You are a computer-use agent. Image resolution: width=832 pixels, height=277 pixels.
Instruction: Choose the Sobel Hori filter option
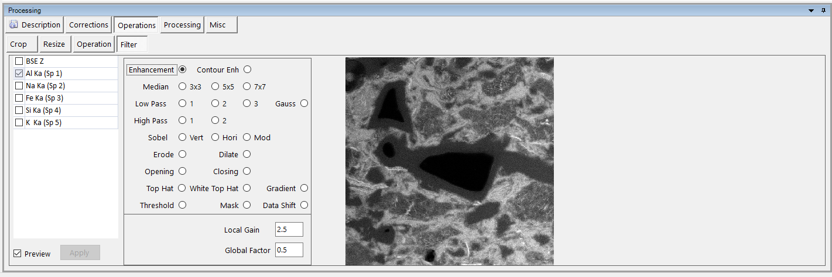pos(215,138)
